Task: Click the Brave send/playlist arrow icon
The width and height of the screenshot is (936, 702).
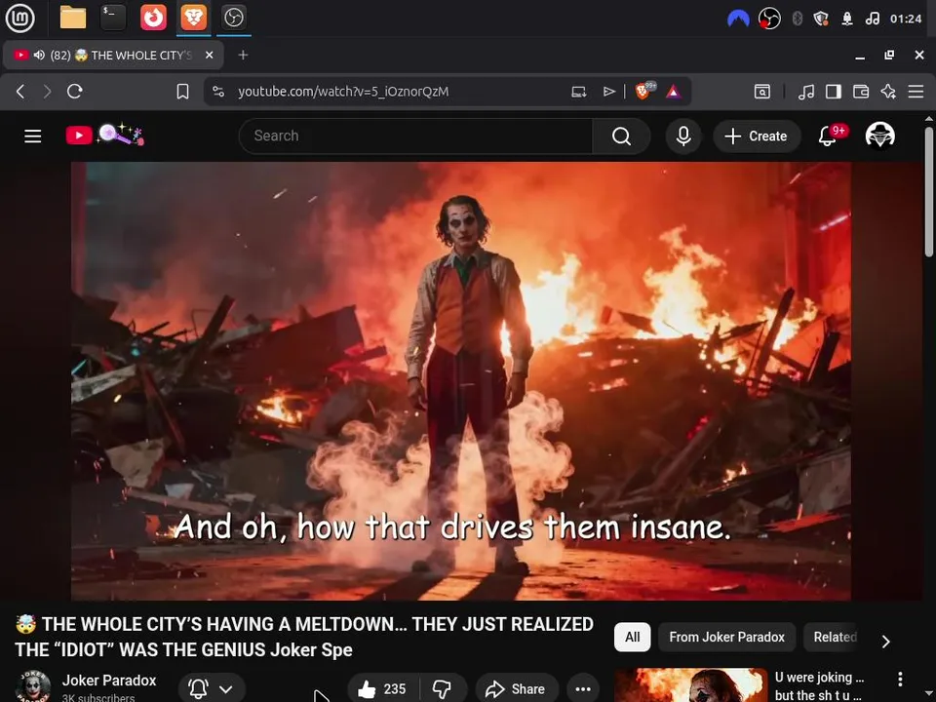Action: tap(608, 92)
